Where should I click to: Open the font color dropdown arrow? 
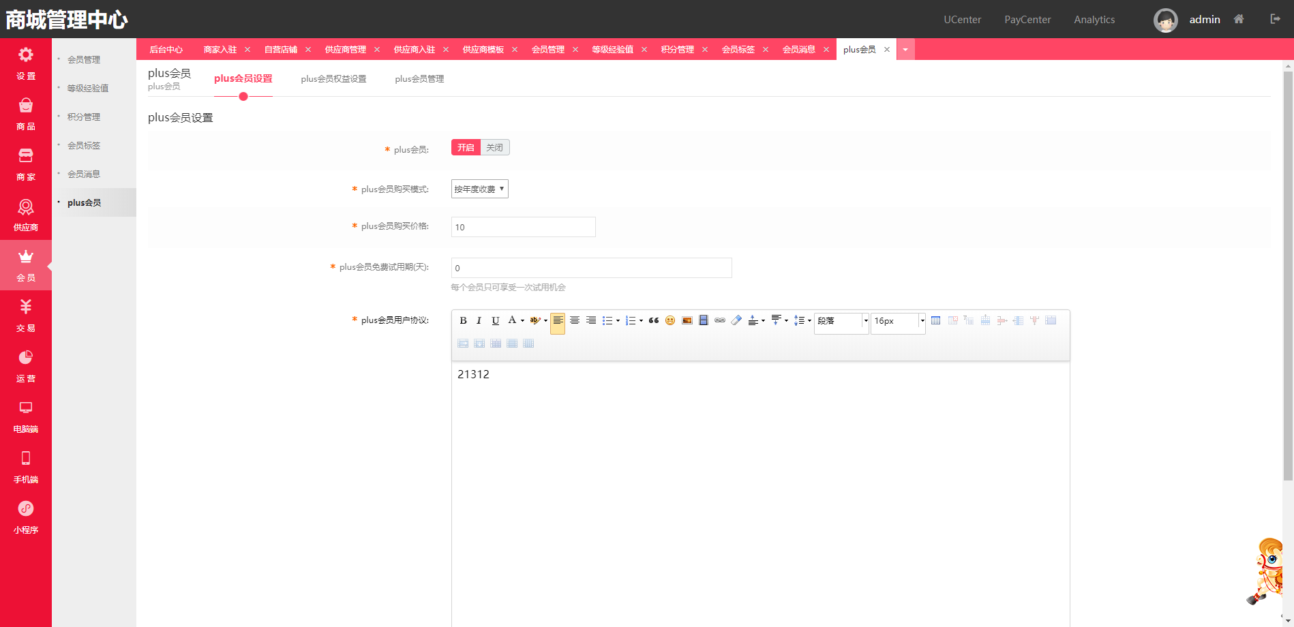coord(523,320)
